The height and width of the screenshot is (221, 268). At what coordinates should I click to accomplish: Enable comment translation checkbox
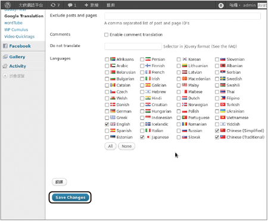[106, 35]
